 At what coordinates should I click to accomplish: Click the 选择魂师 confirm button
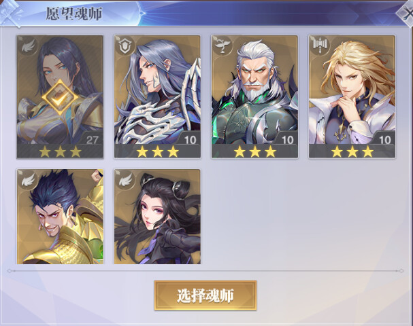point(205,295)
